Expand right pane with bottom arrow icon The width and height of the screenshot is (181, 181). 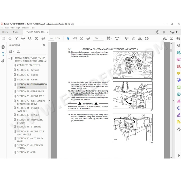click(x=179, y=155)
